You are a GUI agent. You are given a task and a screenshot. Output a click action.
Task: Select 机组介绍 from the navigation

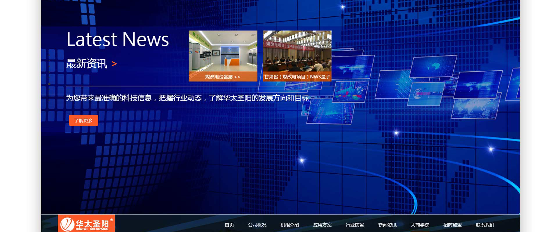(x=290, y=225)
